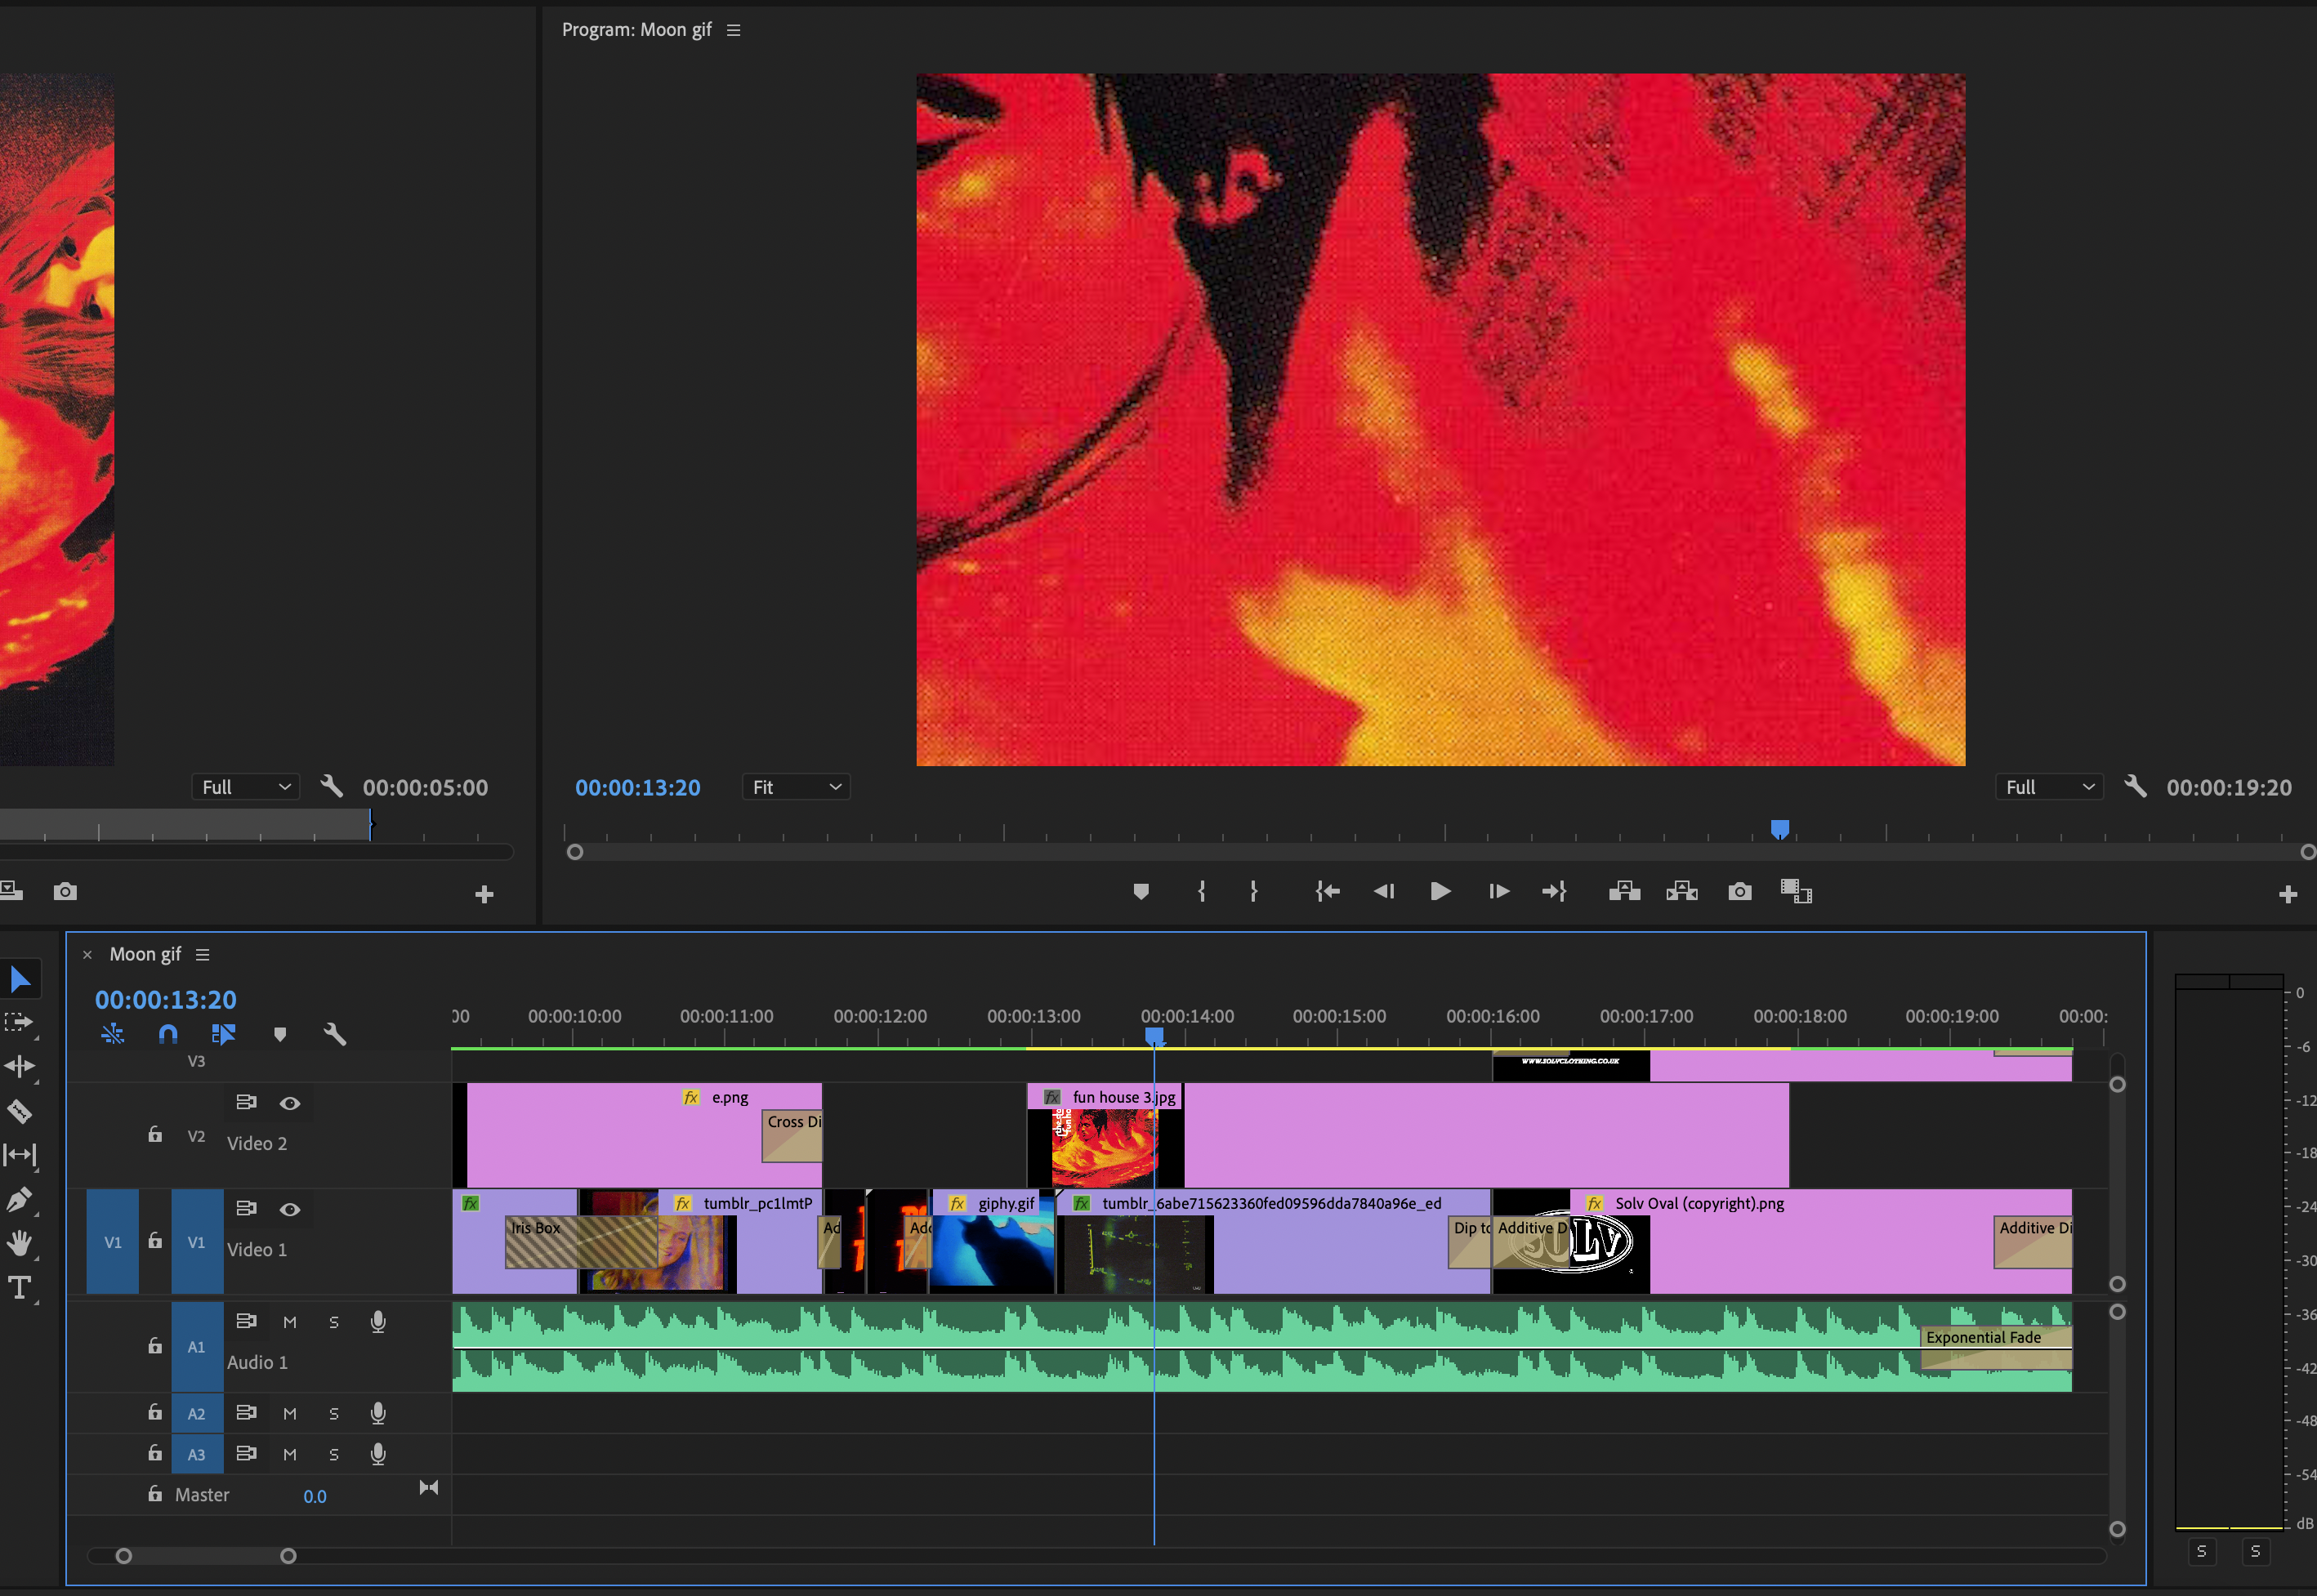The image size is (2317, 1596).
Task: Open the Moon gif timeline panel menu
Action: click(x=203, y=955)
